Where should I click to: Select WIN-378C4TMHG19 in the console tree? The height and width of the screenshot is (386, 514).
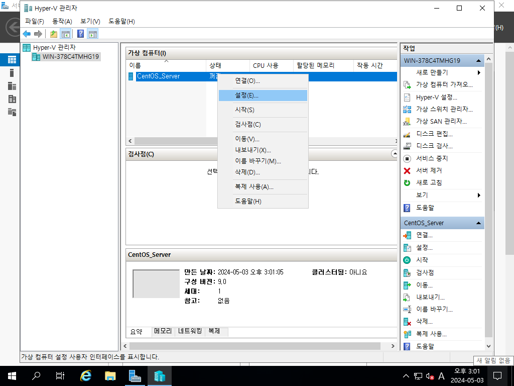70,57
